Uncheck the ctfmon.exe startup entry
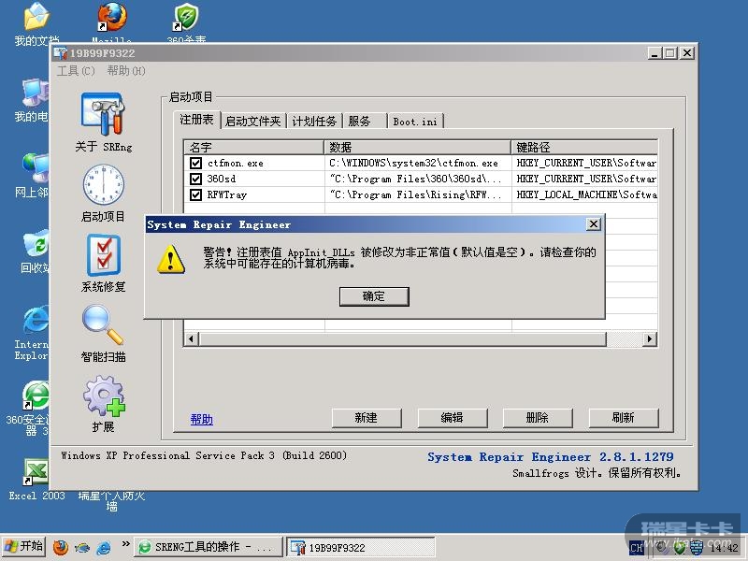This screenshot has height=561, width=748. [195, 163]
